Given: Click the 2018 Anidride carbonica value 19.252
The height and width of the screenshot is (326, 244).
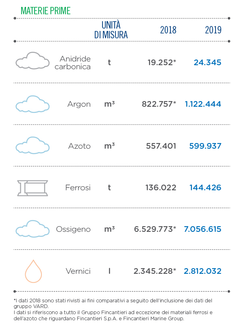Looking at the screenshot, I should [x=162, y=62].
